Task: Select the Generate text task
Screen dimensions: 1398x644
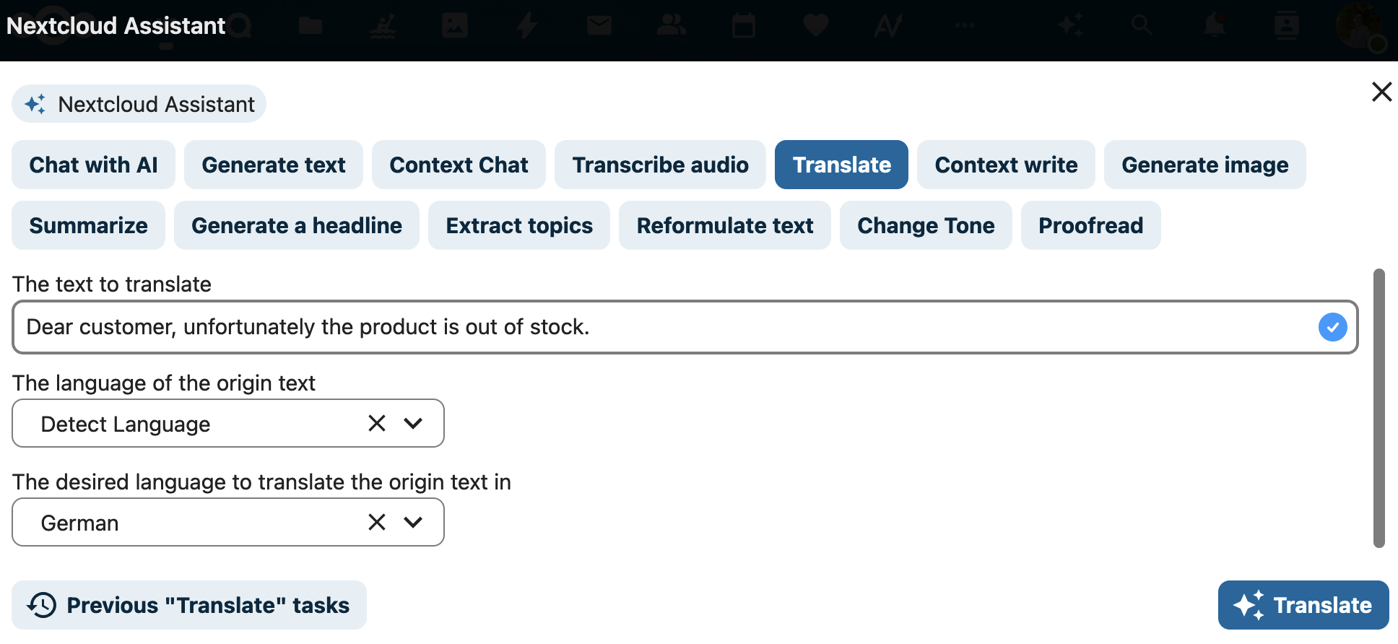Action: (x=274, y=165)
